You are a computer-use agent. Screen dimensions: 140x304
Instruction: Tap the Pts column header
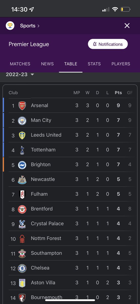click(x=118, y=93)
